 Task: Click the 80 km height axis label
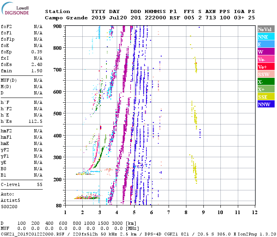[59, 205]
